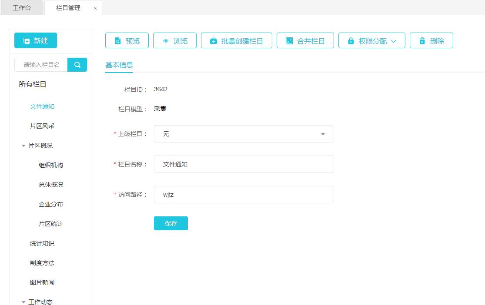Open the 基本信息 tab
Image resolution: width=485 pixels, height=305 pixels.
tap(119, 65)
